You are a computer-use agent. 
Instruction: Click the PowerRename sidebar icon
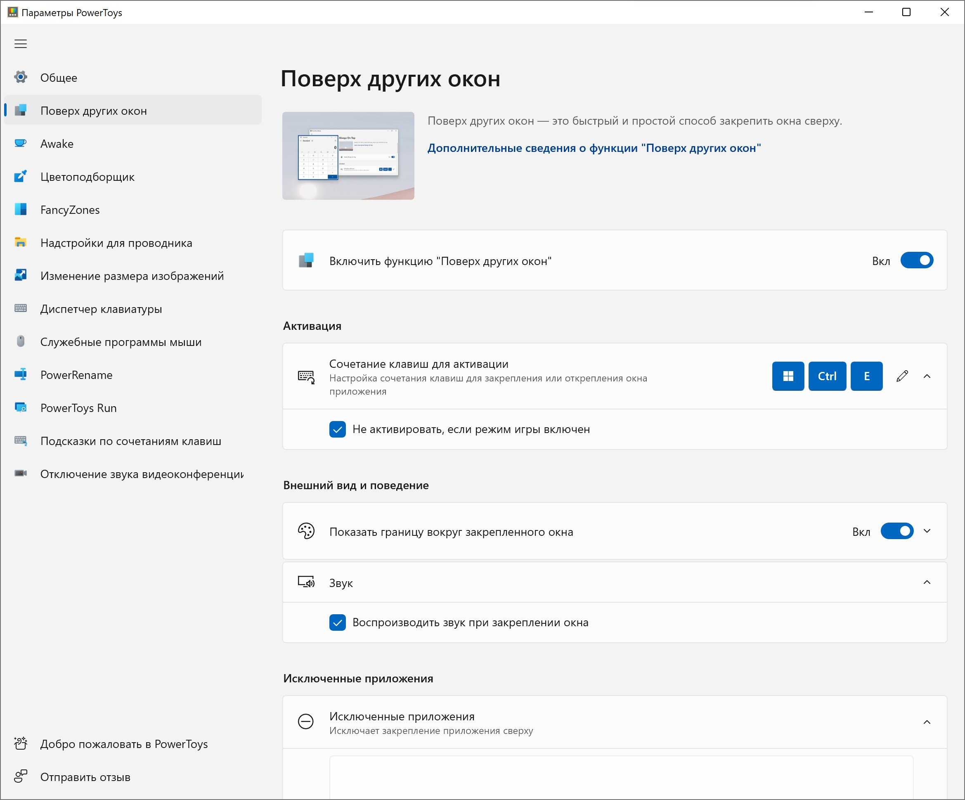pos(21,374)
